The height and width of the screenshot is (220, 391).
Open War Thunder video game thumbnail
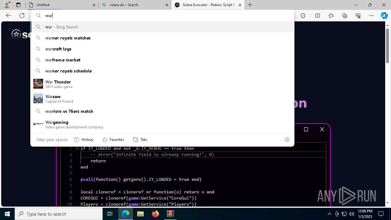(x=38, y=84)
